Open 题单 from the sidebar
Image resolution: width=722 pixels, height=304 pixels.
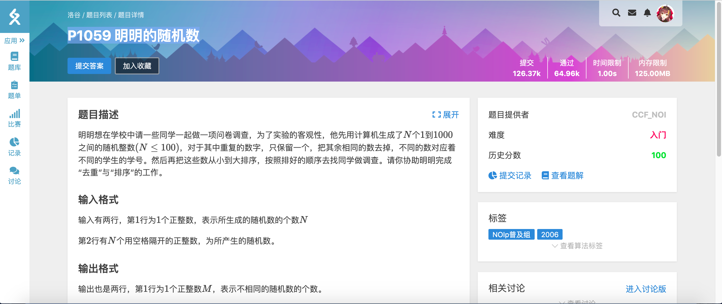point(14,89)
